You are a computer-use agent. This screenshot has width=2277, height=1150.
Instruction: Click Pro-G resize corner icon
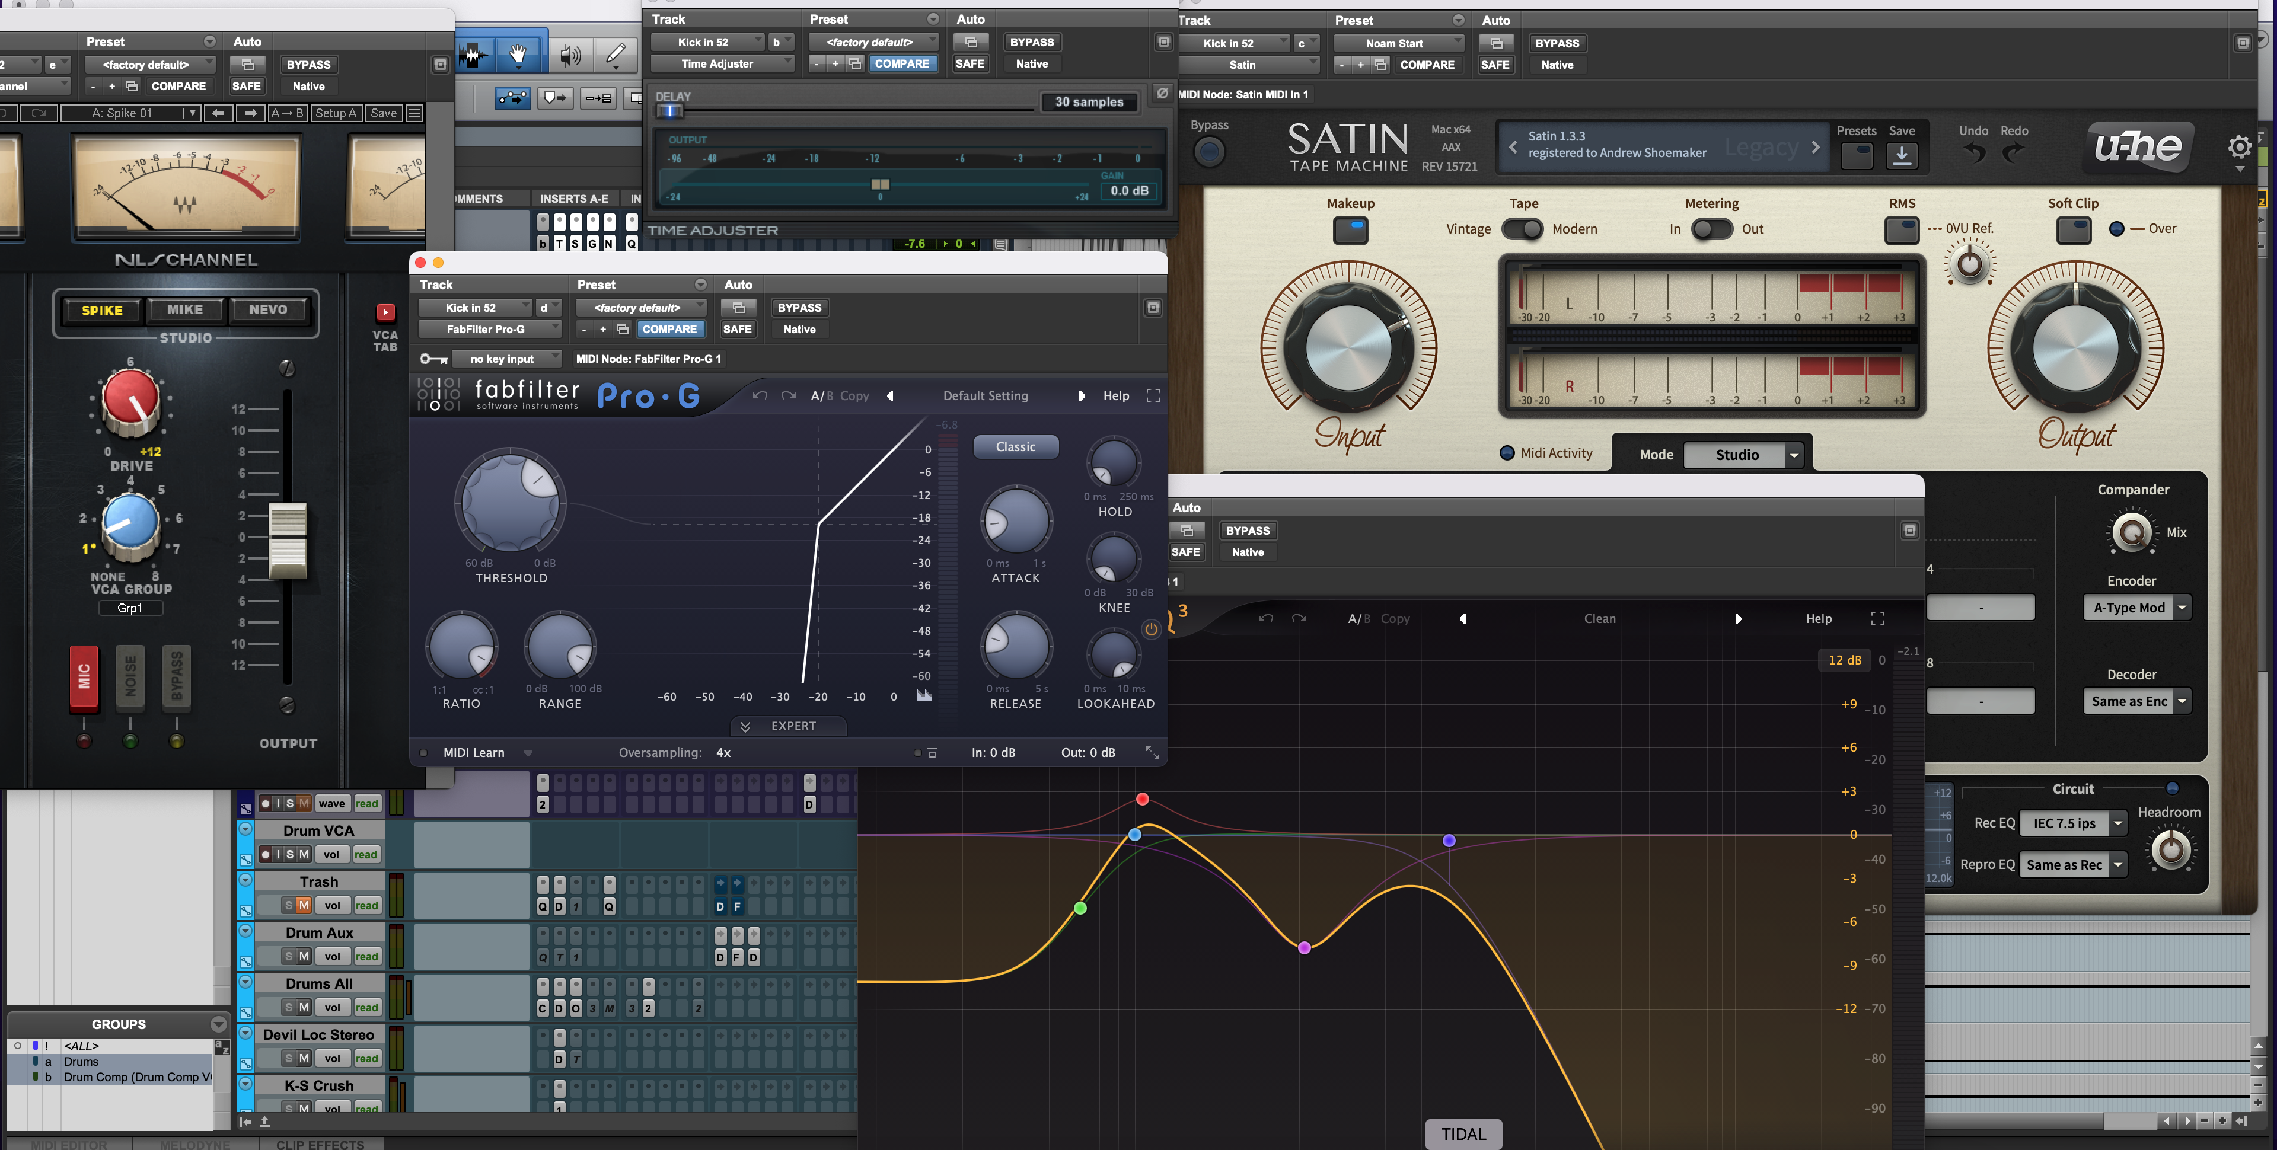1153,752
